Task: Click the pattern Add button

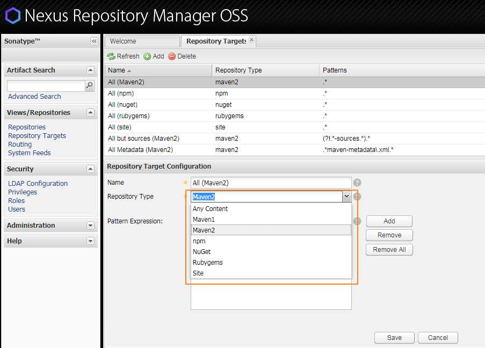Action: (x=389, y=221)
